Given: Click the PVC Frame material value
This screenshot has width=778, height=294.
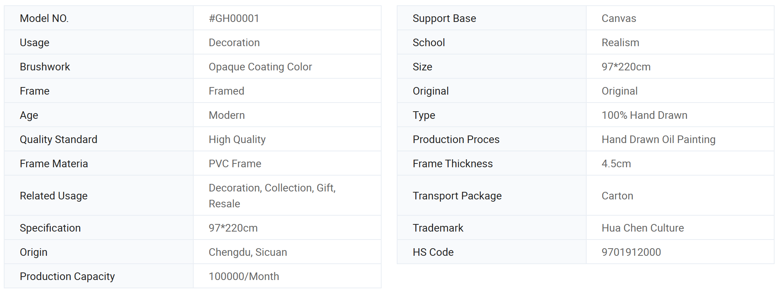Looking at the screenshot, I should pos(235,163).
